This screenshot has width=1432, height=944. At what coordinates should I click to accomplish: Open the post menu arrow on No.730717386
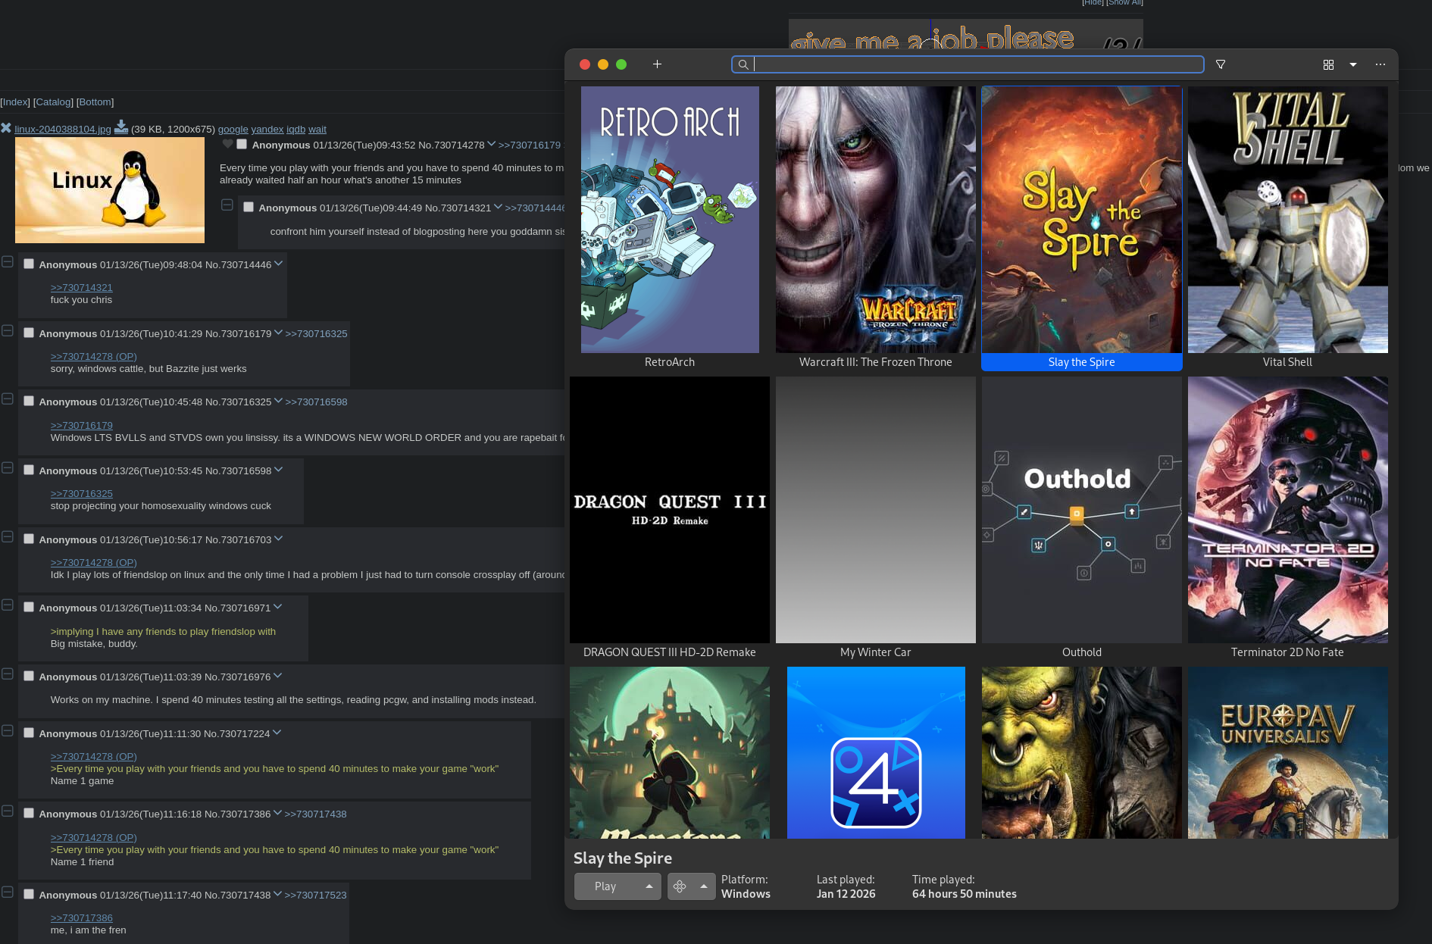277,813
